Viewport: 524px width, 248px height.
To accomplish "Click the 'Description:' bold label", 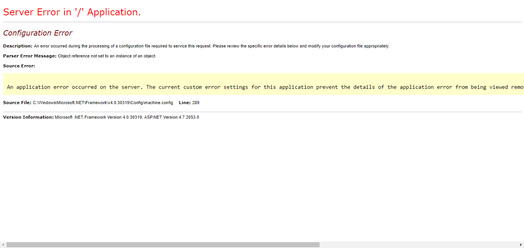I will pyautogui.click(x=18, y=46).
